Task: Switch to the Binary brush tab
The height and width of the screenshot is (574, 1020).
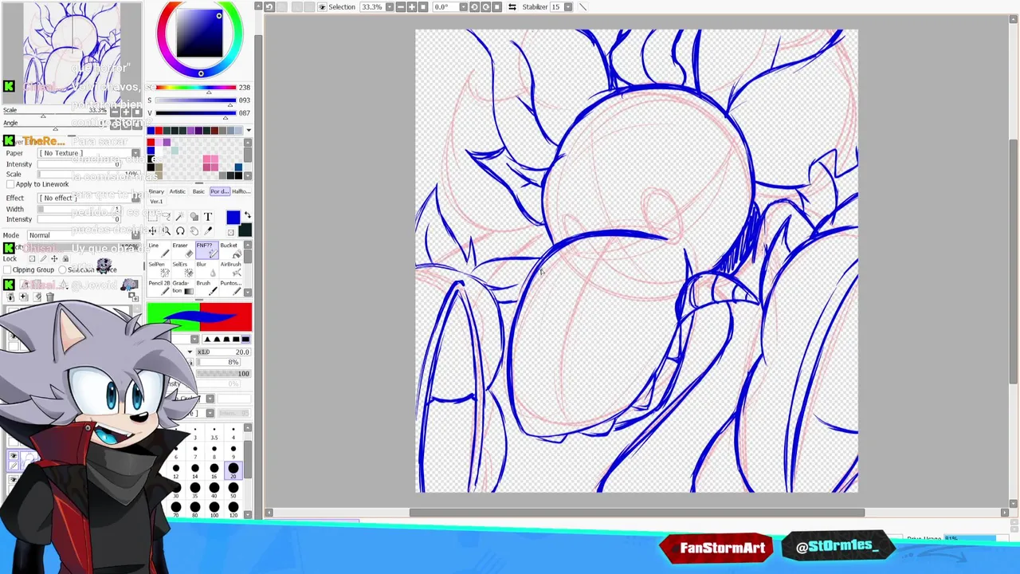Action: coord(156,191)
